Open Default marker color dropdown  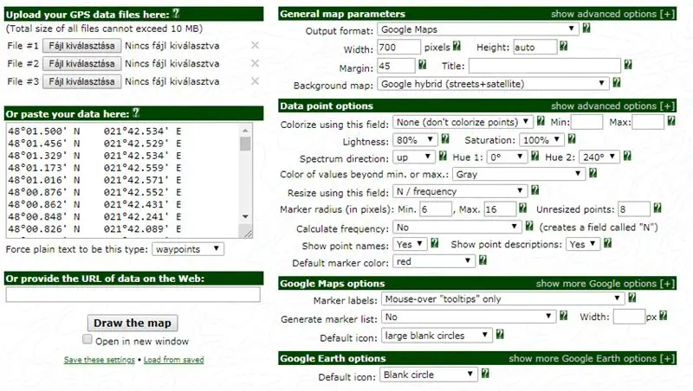[434, 261]
